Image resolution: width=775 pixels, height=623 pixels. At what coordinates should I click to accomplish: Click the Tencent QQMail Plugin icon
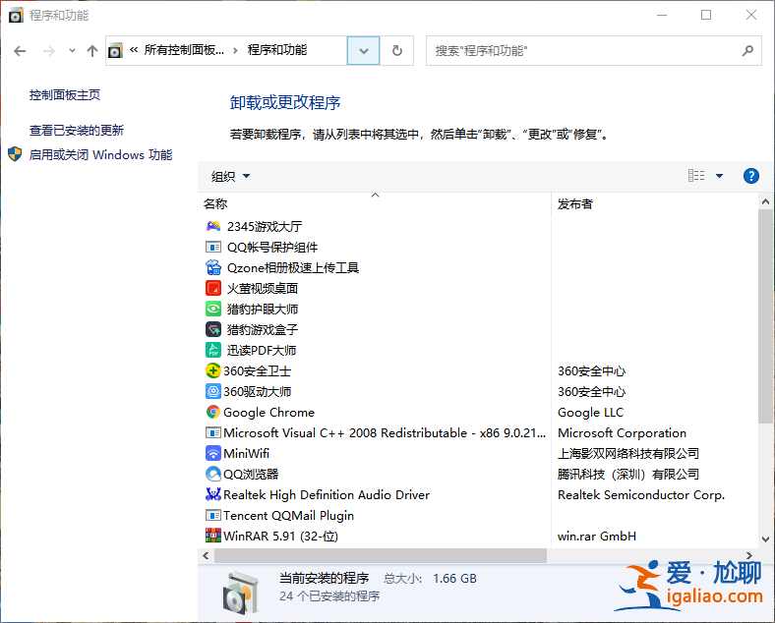[x=213, y=515]
